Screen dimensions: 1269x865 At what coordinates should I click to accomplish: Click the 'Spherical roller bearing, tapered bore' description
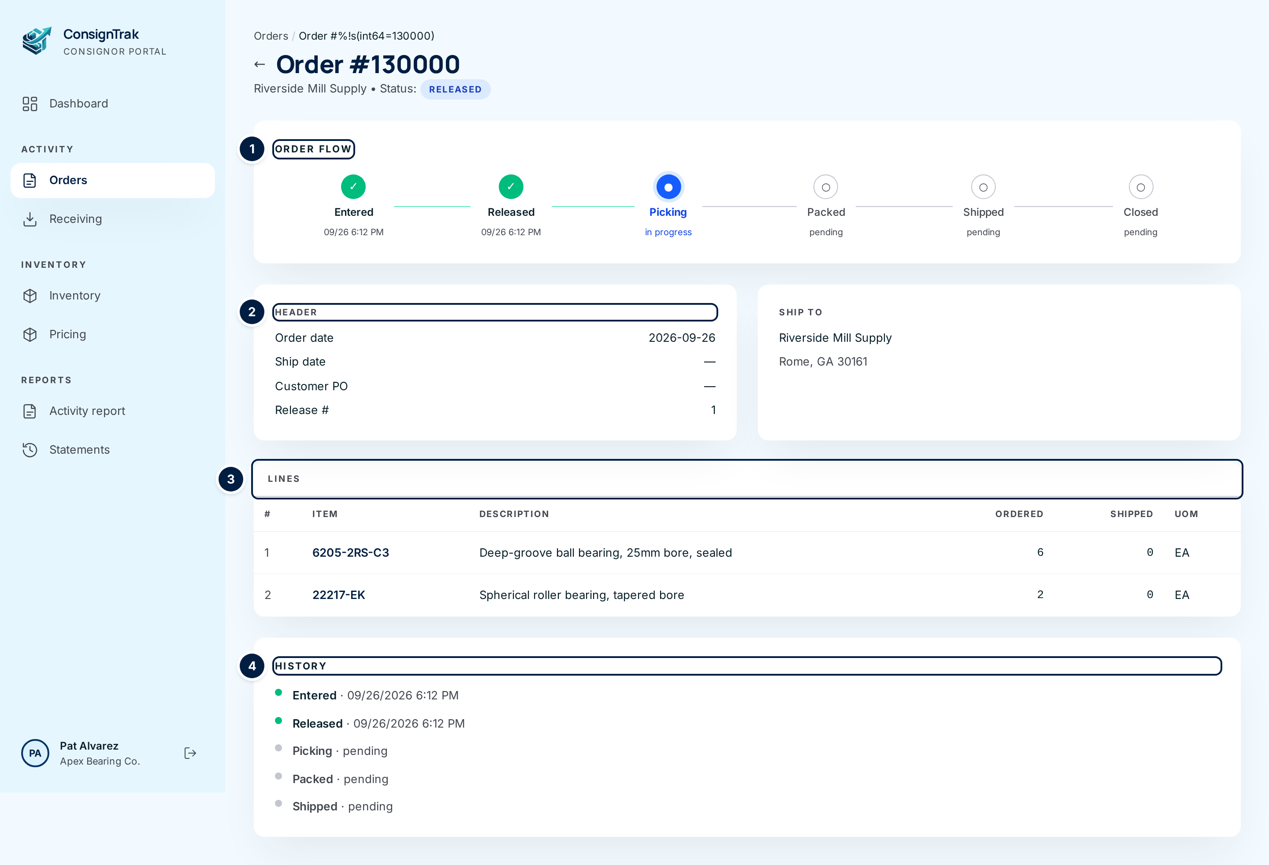(582, 595)
